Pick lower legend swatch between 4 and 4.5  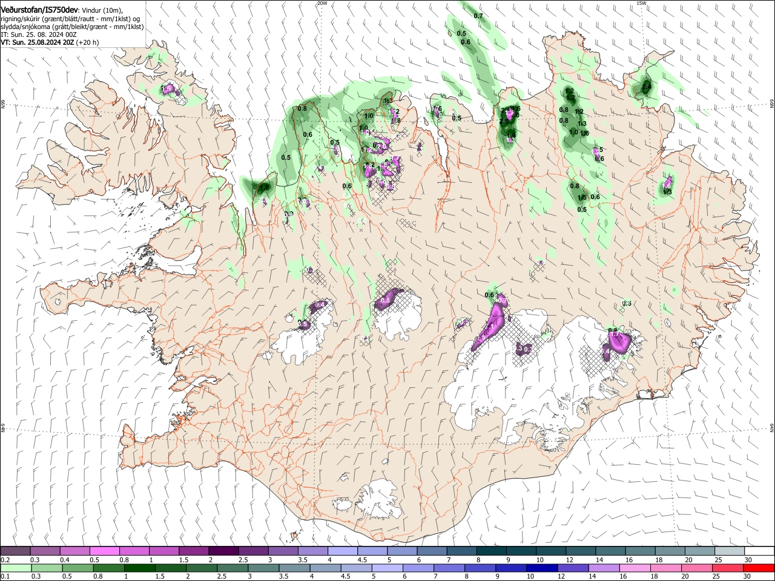coord(326,568)
